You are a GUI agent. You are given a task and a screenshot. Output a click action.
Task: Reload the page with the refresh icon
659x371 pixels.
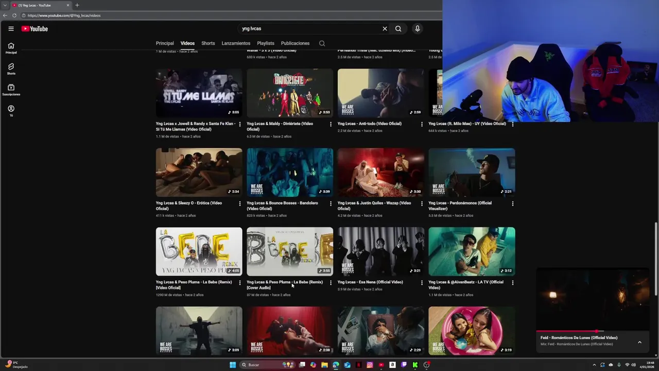click(14, 15)
